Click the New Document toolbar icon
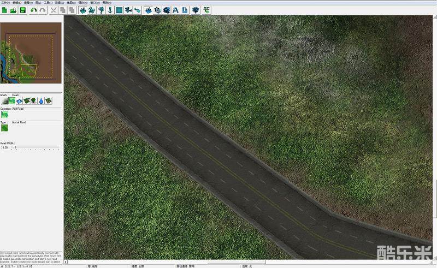The width and height of the screenshot is (437, 268). click(4, 10)
